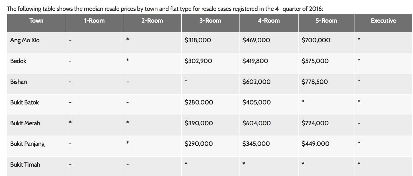Click the 1-Room column header
Screen dimensions: 413x176
click(x=94, y=21)
